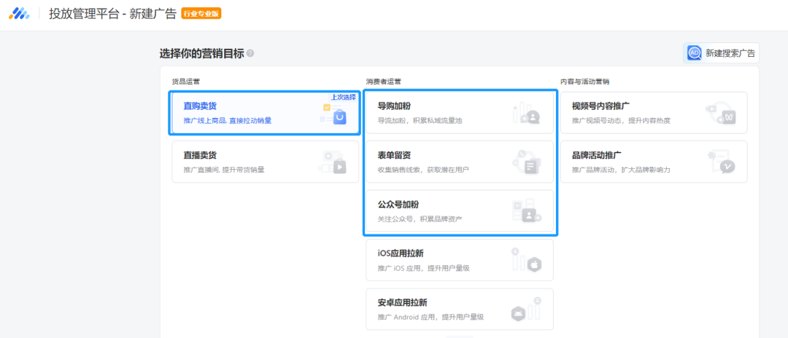Image resolution: width=788 pixels, height=338 pixels.
Task: Click the description 推广 iOS 应用，提升用户量级
Action: [x=424, y=268]
